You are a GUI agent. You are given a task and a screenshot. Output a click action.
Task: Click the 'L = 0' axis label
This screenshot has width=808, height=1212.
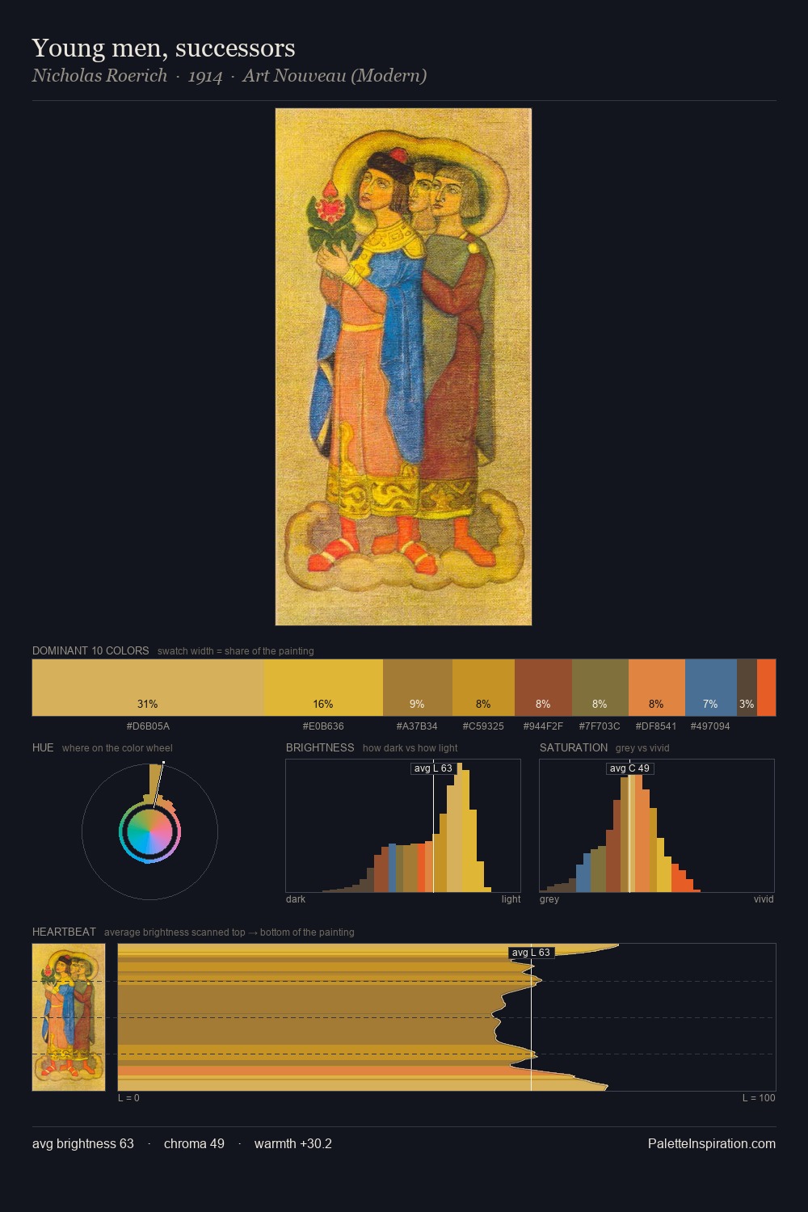(x=128, y=1098)
